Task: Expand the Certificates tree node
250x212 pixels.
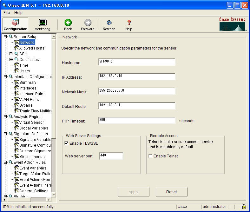Action: tap(11, 59)
